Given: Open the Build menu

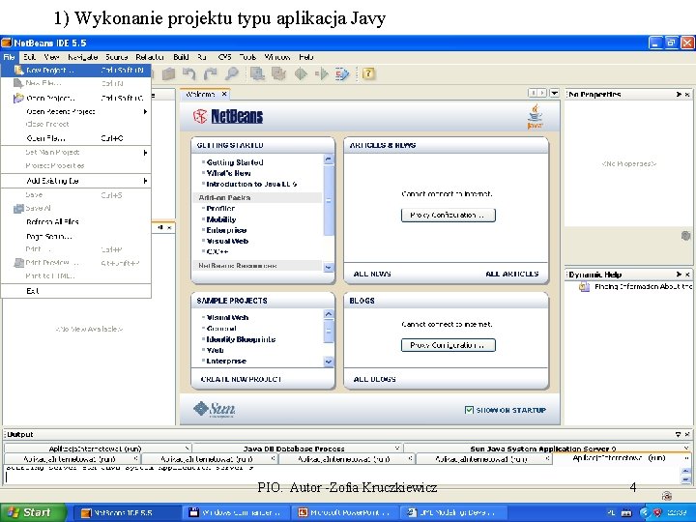Looking at the screenshot, I should pyautogui.click(x=181, y=57).
